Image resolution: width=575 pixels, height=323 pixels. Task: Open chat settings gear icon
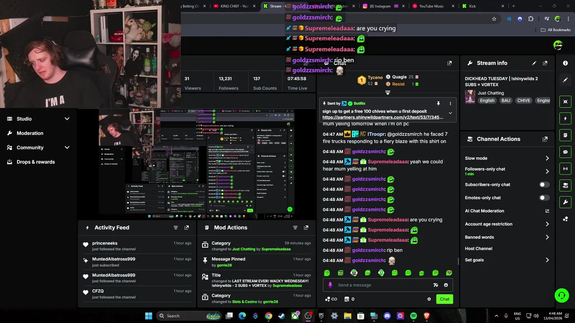429,299
